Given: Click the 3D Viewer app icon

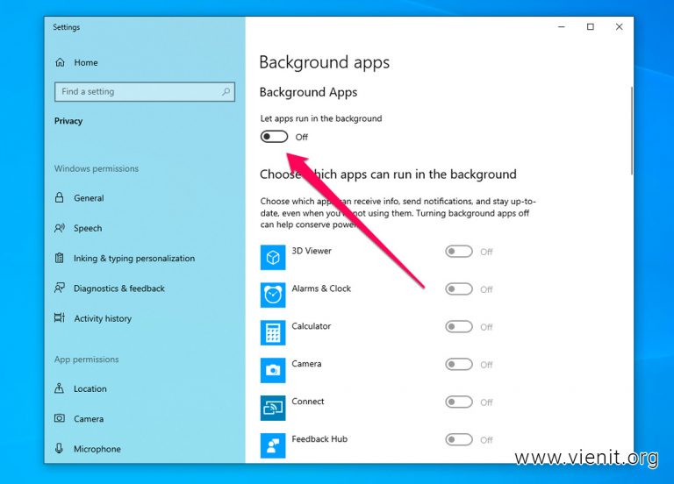Looking at the screenshot, I should point(273,257).
